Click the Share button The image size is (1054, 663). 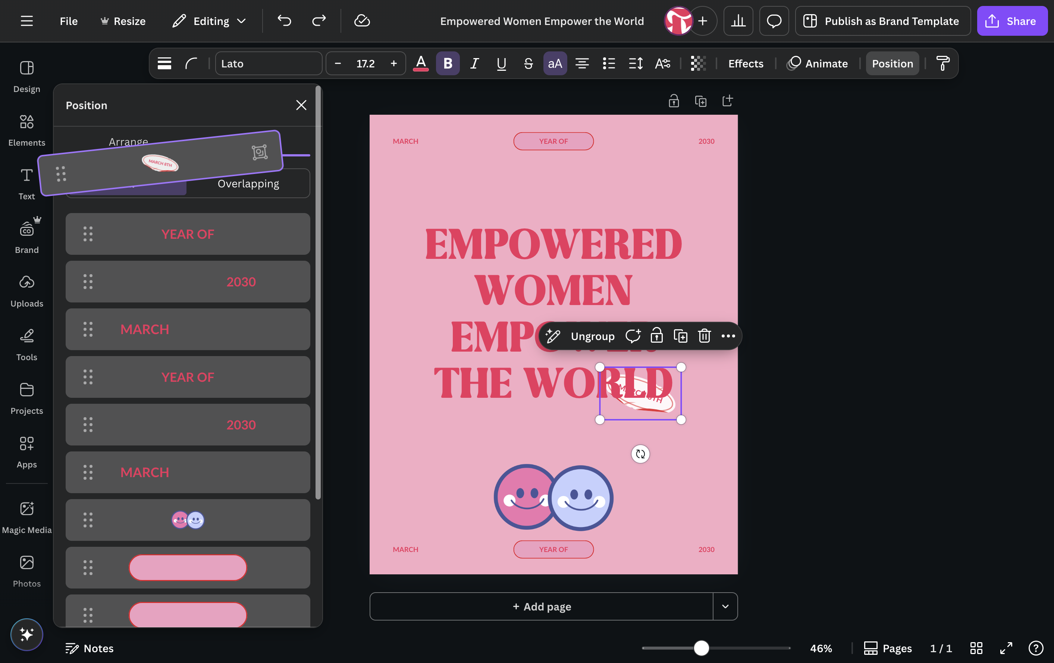click(x=1012, y=21)
